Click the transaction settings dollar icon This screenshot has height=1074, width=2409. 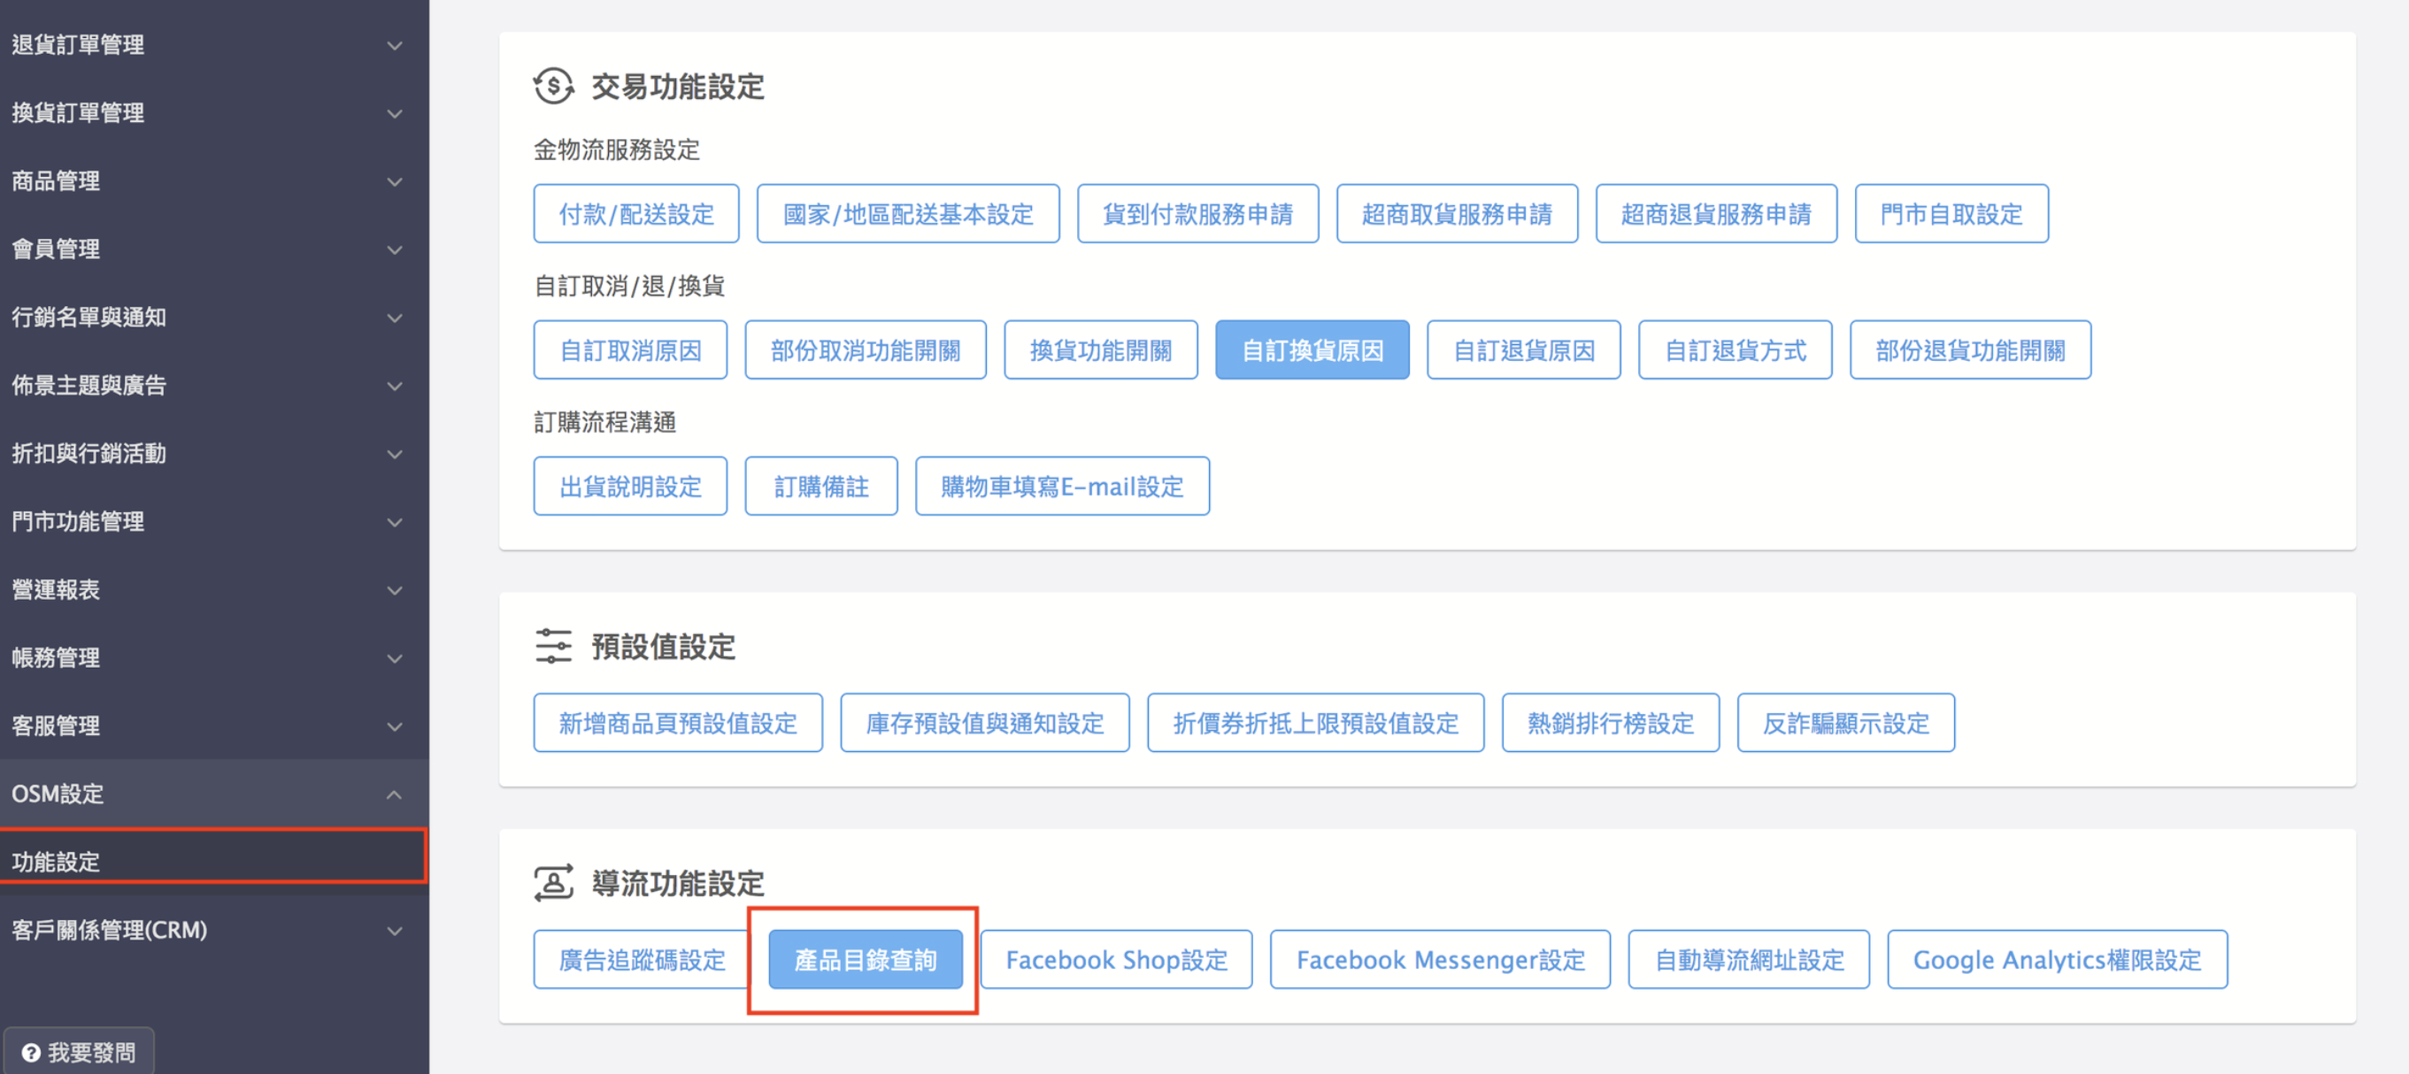point(554,86)
